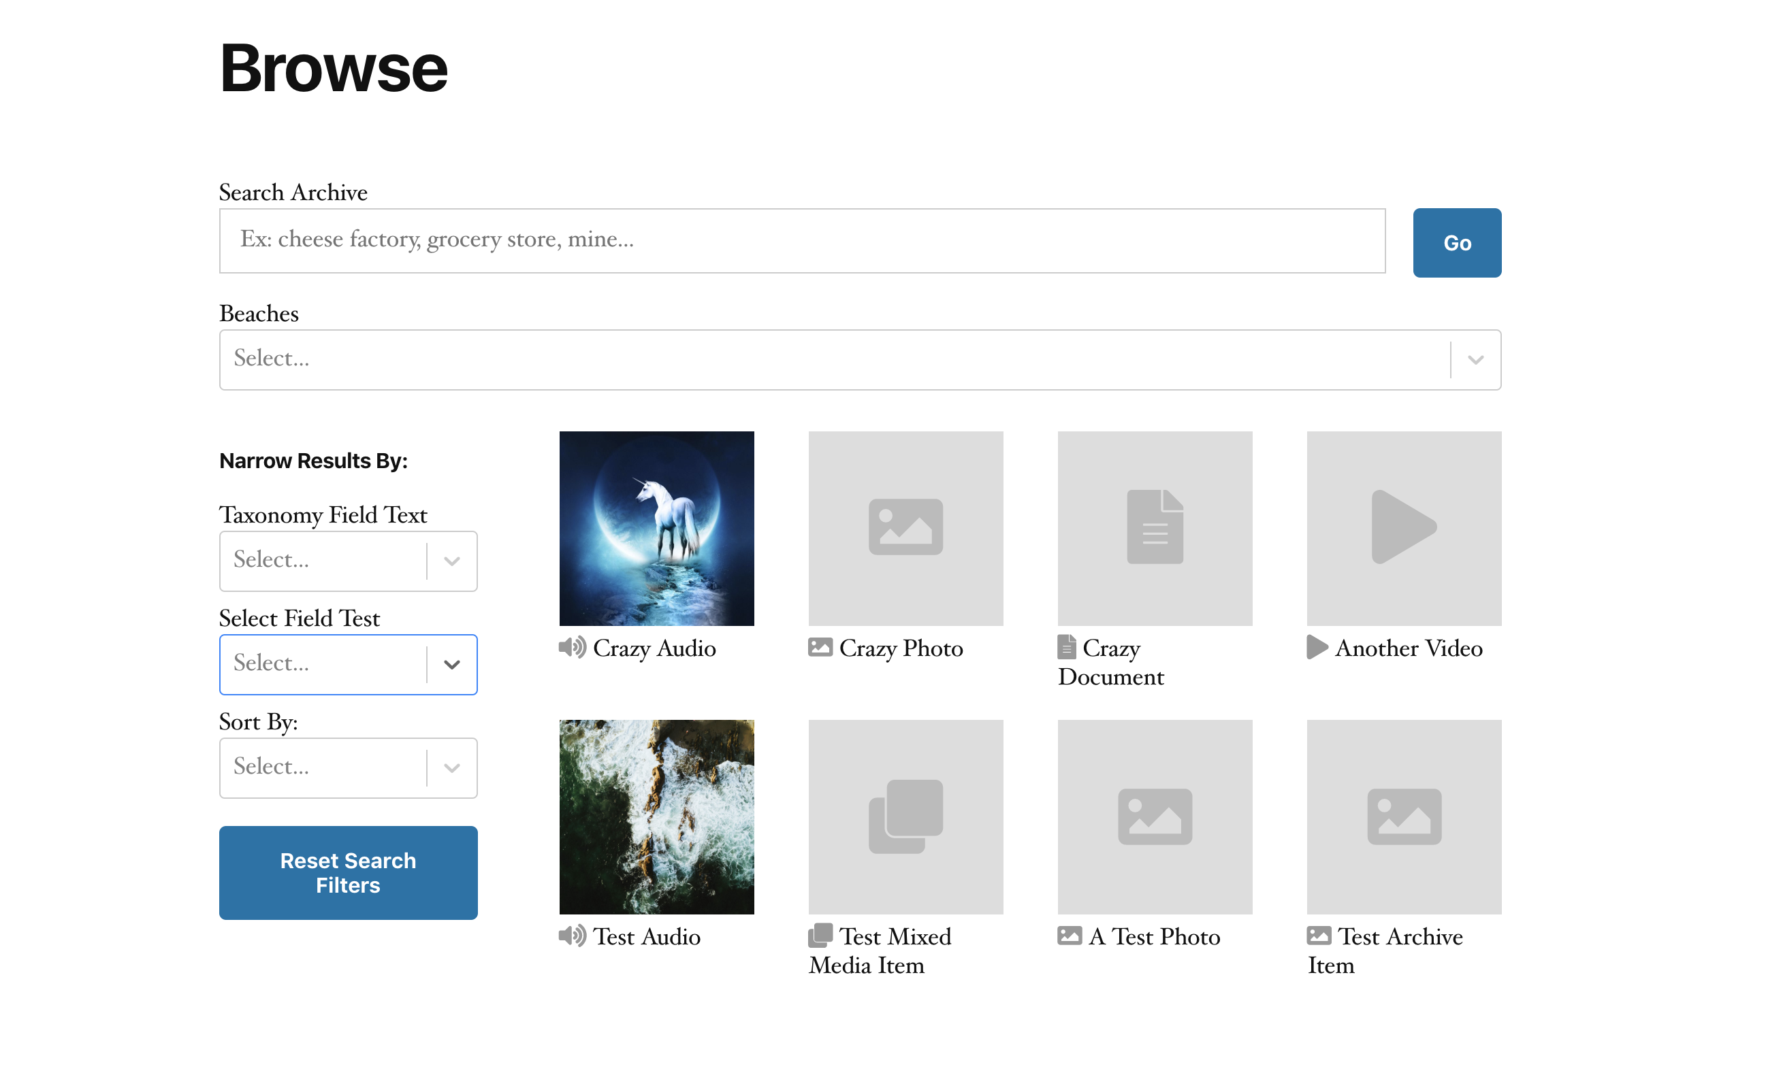Expand the Taxonomy Field Text chevron
This screenshot has width=1766, height=1090.
pos(451,561)
